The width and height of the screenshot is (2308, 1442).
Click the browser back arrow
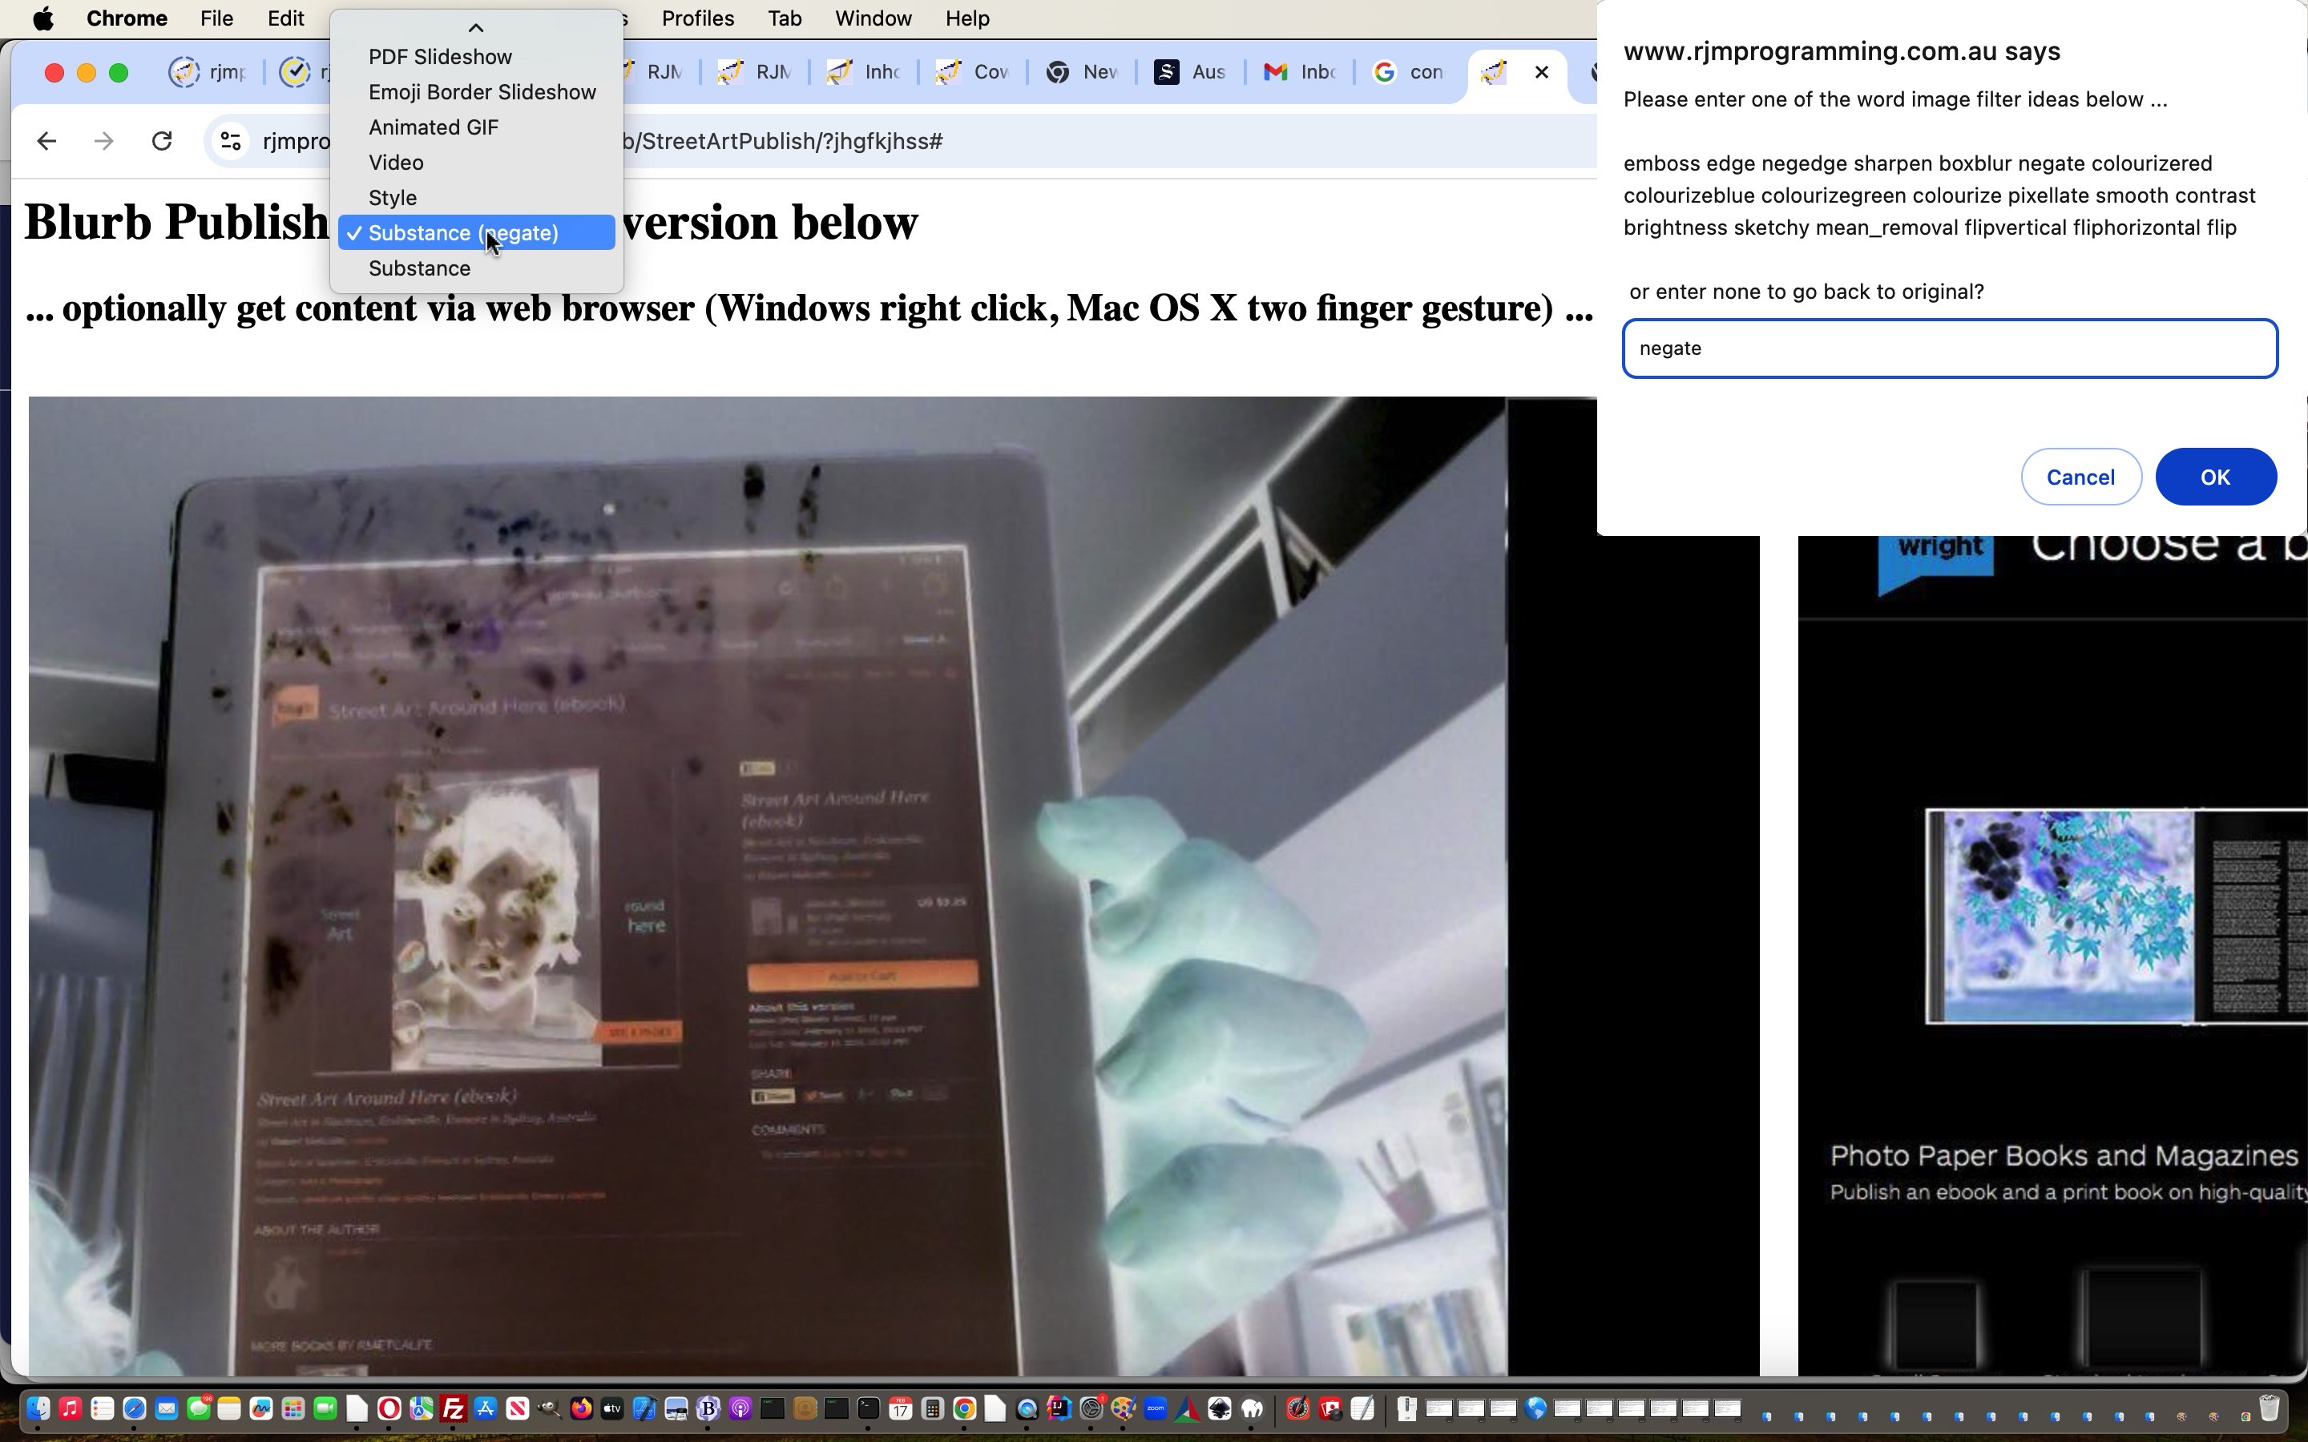coord(46,141)
